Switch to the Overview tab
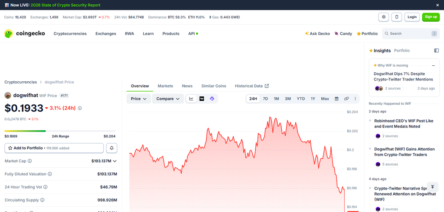This screenshot has width=444, height=212. (x=140, y=86)
